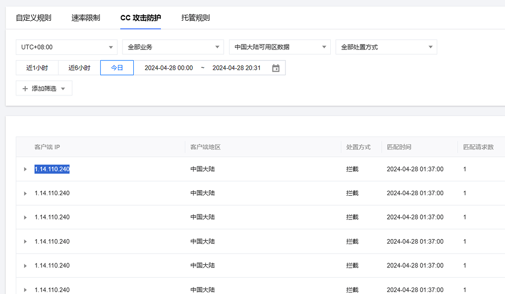Open the 中国大陆可用区数据 dropdown

point(279,47)
